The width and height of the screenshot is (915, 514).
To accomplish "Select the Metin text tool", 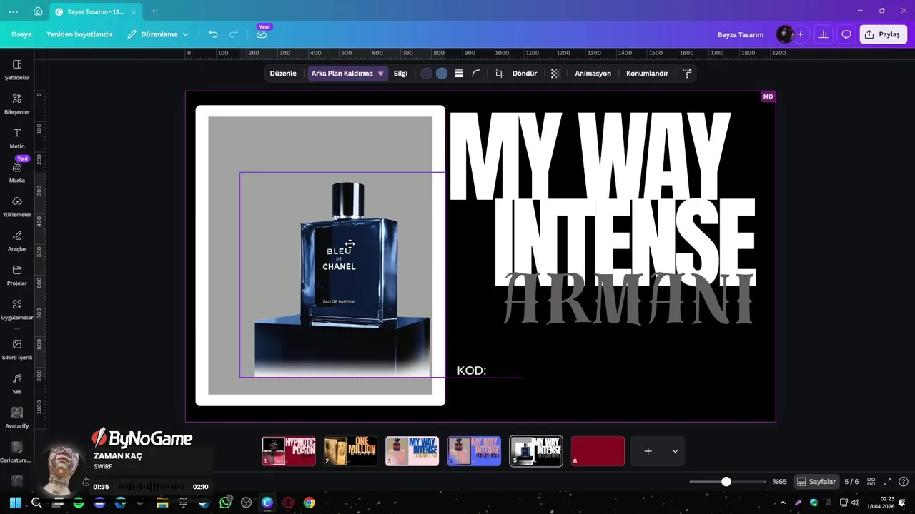I will pyautogui.click(x=17, y=138).
